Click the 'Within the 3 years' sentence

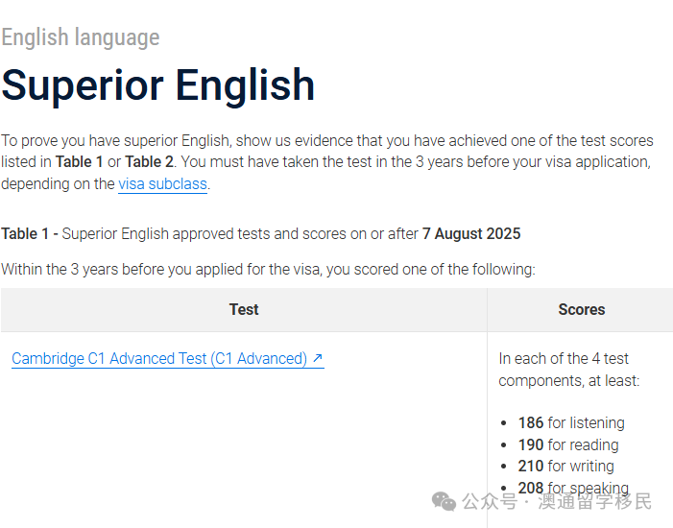point(268,270)
